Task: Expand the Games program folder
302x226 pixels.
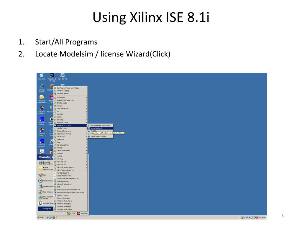Action: tap(71, 106)
